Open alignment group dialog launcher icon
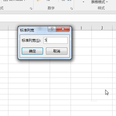Image resolution: width=116 pixels, height=116 pixels. click(31, 9)
